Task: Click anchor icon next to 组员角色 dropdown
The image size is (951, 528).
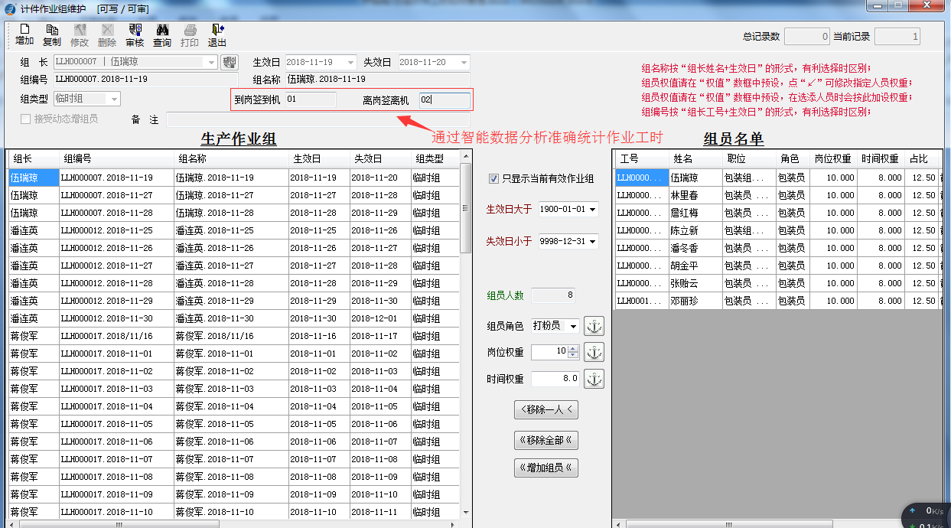Action: coord(594,326)
